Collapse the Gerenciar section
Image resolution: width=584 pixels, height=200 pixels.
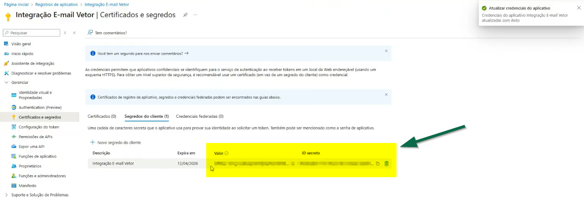(x=6, y=83)
